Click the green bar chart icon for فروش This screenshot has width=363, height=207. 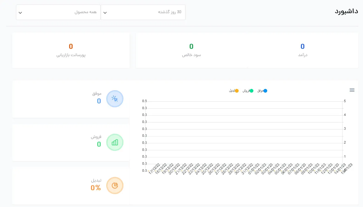click(115, 142)
